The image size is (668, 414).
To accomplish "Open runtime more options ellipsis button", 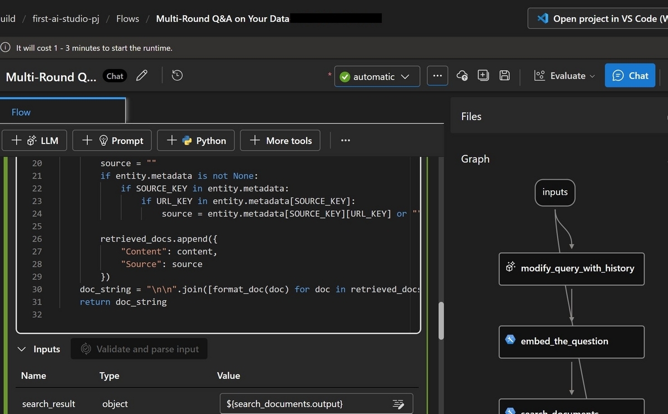I will (x=438, y=76).
